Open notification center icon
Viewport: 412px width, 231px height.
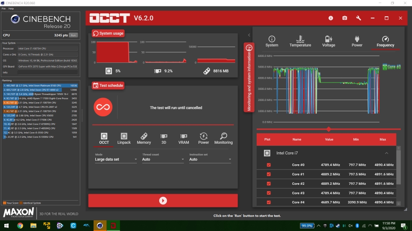click(x=404, y=225)
